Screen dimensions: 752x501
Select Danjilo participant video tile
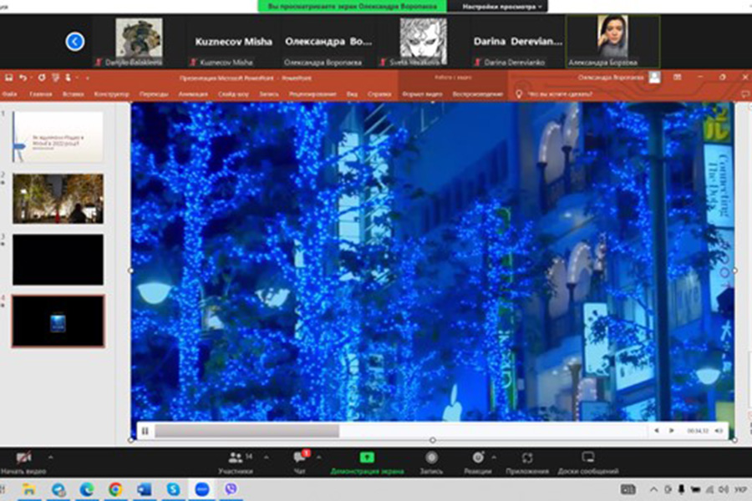coord(139,42)
